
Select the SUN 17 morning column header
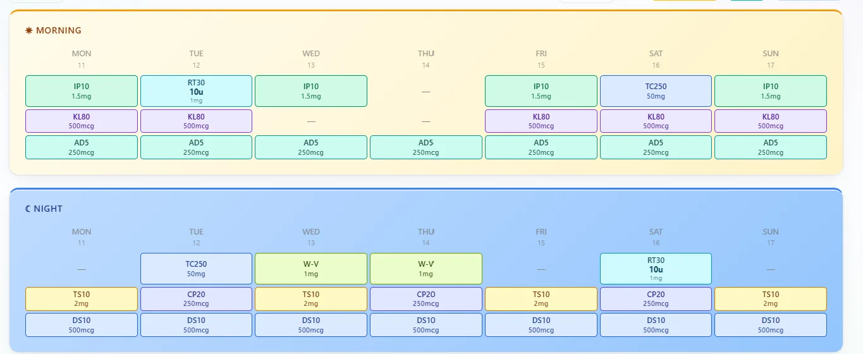click(771, 59)
